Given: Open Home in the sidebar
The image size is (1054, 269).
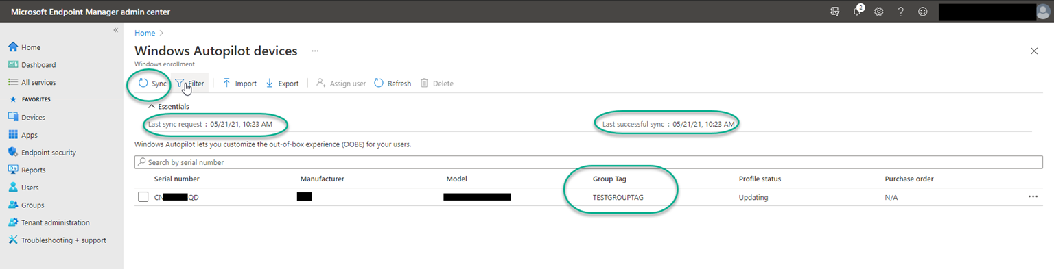Looking at the screenshot, I should pos(25,47).
